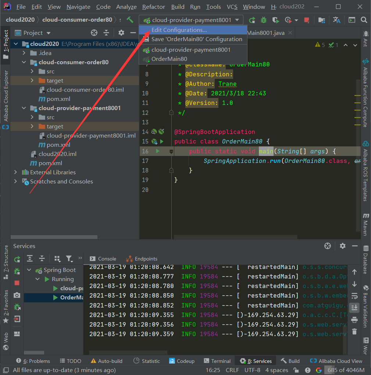Change line separator CRLF in status bar
This screenshot has height=375, width=371.
[x=232, y=370]
